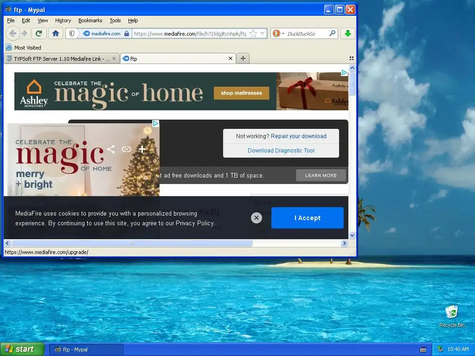This screenshot has height=356, width=475.
Task: Click the 10:40 AM taskbar clock
Action: 458,349
